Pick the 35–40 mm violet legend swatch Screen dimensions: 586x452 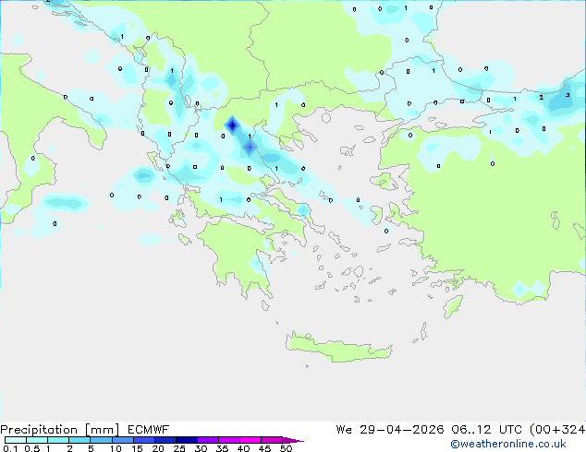click(229, 440)
